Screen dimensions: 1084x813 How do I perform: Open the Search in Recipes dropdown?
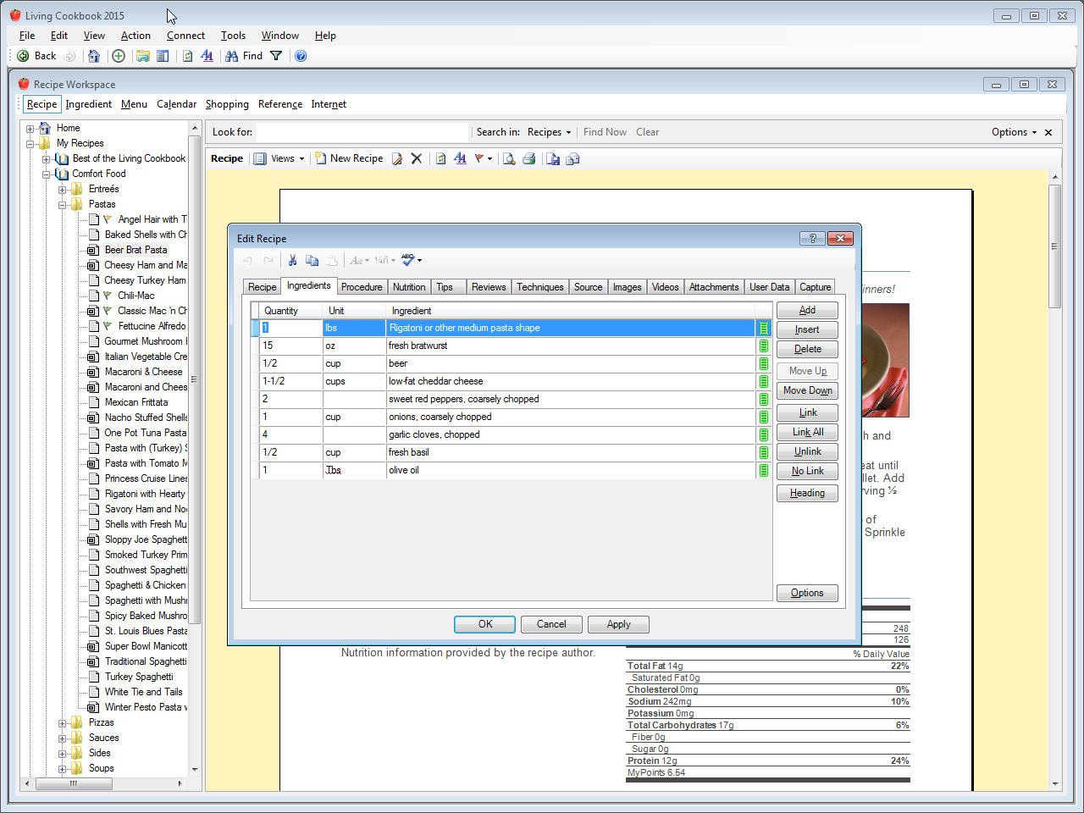point(549,132)
